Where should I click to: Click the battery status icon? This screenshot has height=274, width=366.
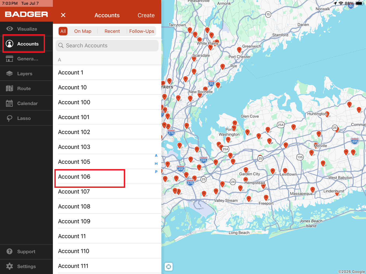click(x=359, y=3)
